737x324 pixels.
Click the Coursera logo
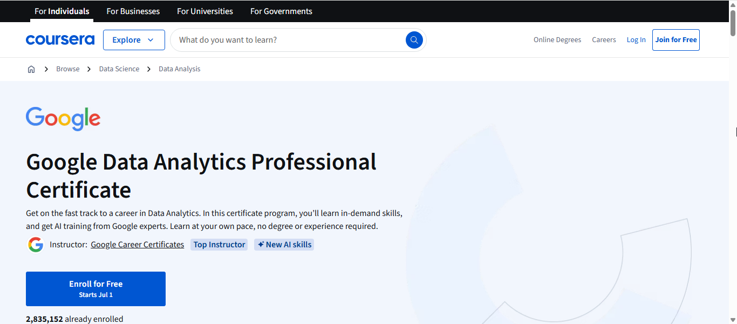click(x=60, y=40)
